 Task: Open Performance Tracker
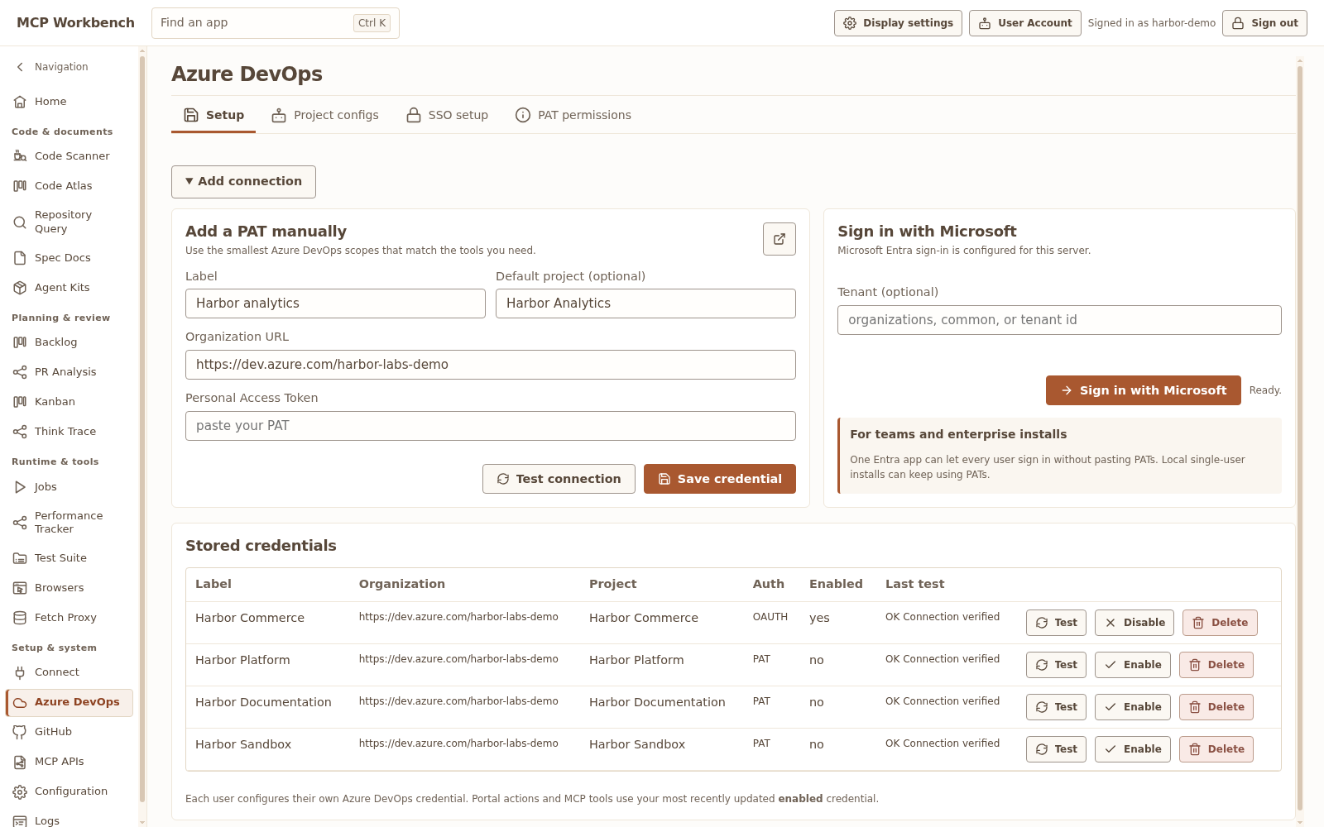pos(70,523)
